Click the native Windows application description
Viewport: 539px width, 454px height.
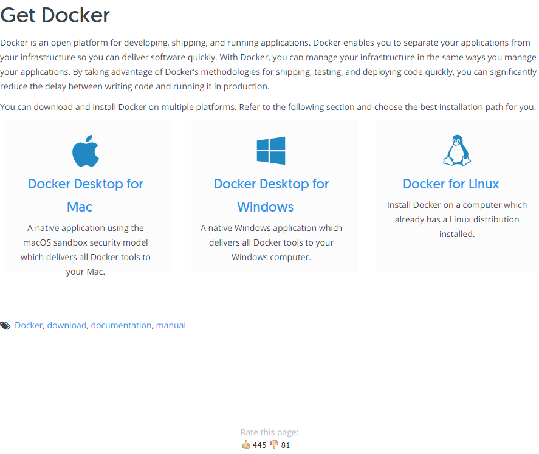[x=271, y=242]
